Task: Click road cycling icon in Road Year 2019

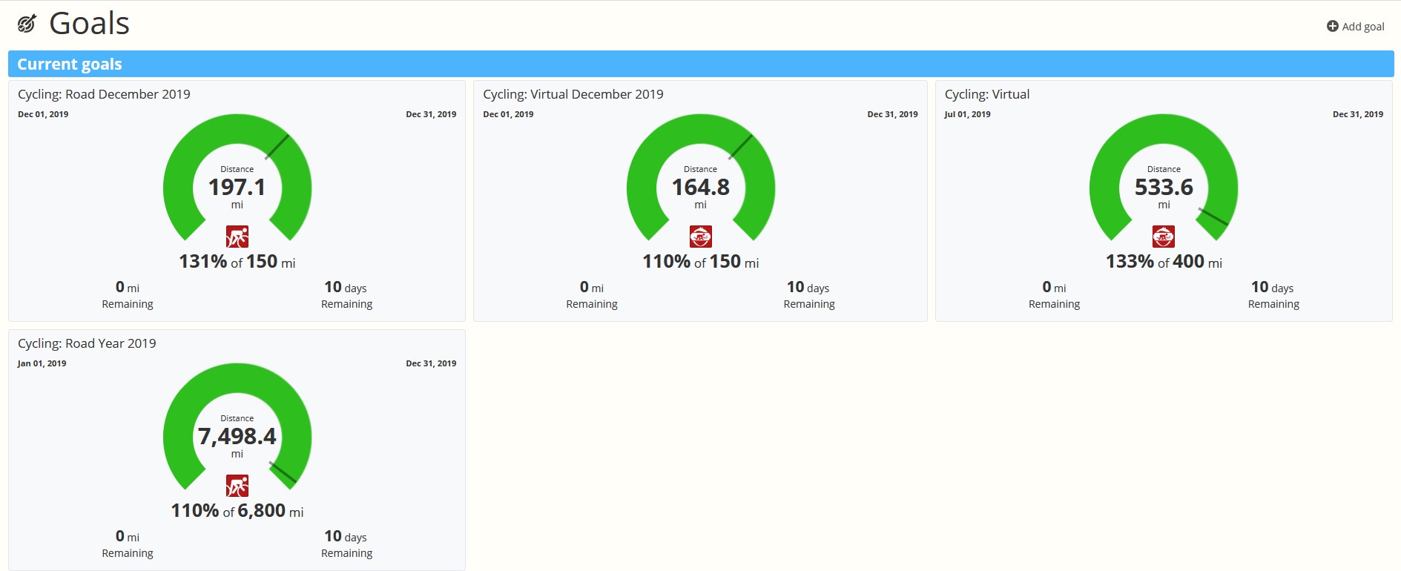Action: [237, 486]
